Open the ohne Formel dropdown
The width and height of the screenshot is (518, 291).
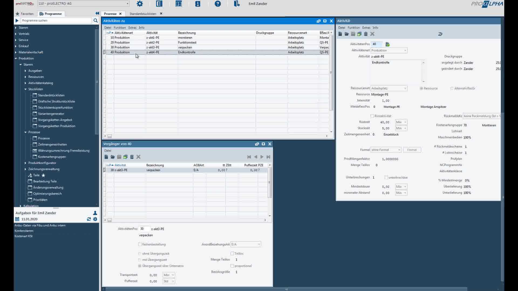pos(386,150)
